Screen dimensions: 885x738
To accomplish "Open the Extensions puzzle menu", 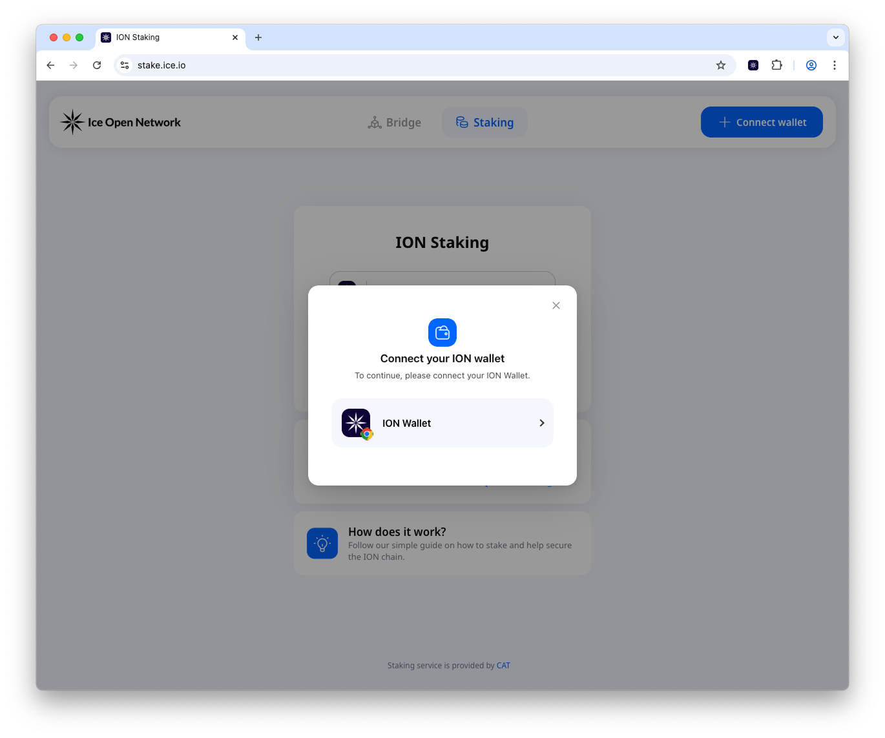I will click(776, 65).
